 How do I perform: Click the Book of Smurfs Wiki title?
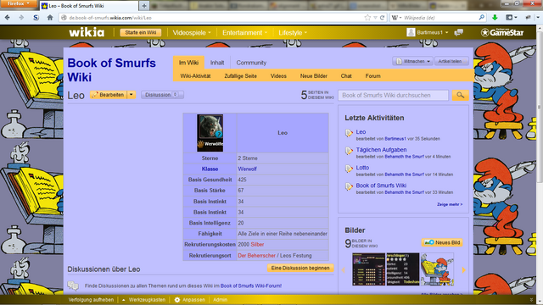(x=111, y=69)
